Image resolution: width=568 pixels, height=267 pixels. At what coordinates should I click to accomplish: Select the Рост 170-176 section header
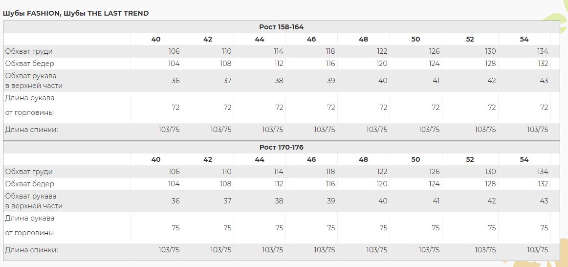tap(281, 148)
